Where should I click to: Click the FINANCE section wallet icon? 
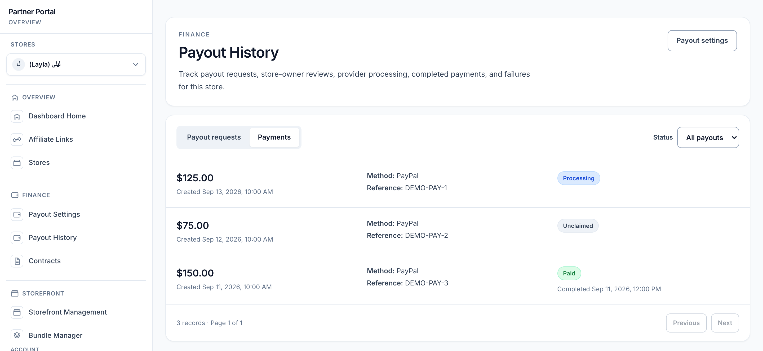click(15, 195)
